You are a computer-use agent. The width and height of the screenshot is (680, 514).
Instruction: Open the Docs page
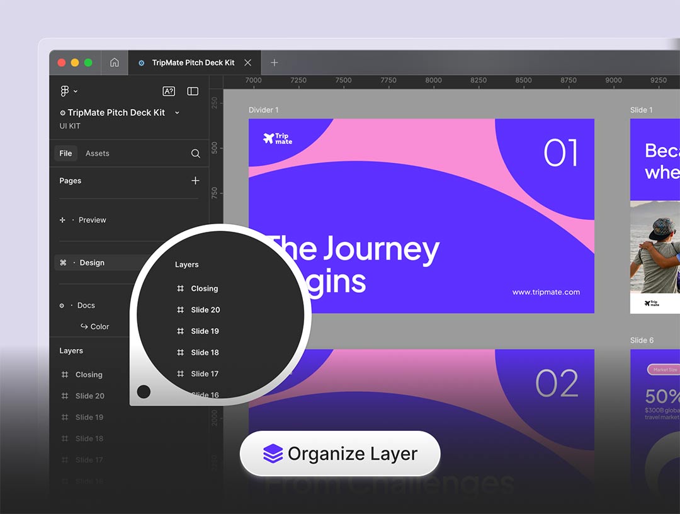(86, 306)
